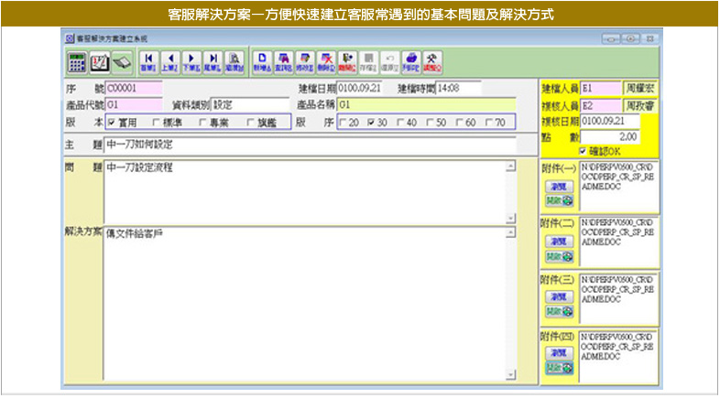The width and height of the screenshot is (720, 398).
Task: Open the calculator icon in toolbar
Action: (77, 61)
